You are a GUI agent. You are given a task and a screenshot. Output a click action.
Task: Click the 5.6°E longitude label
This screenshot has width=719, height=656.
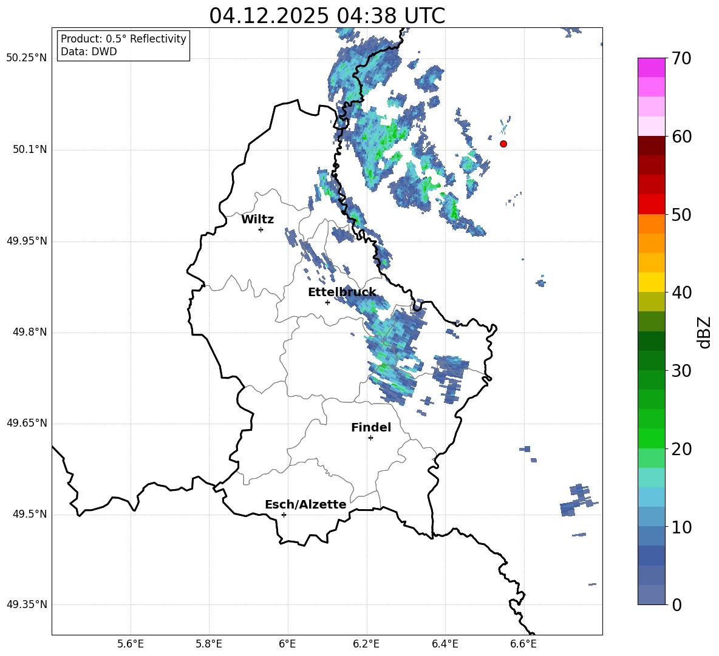click(x=131, y=644)
